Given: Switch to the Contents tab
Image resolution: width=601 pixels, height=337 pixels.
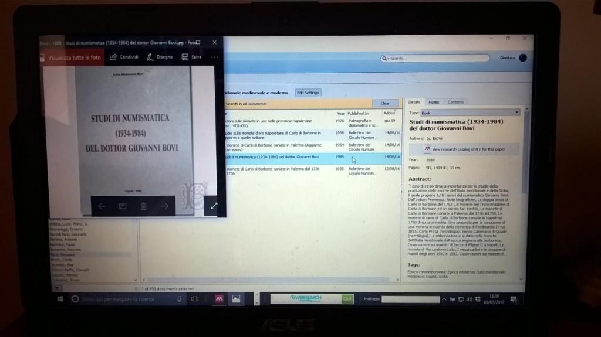Looking at the screenshot, I should pos(455,102).
